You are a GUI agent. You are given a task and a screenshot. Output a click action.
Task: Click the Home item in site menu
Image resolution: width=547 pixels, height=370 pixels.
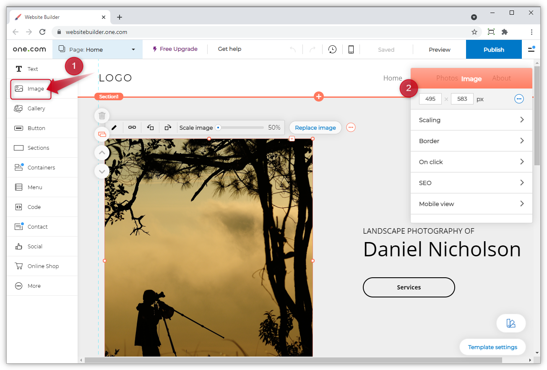[393, 78]
